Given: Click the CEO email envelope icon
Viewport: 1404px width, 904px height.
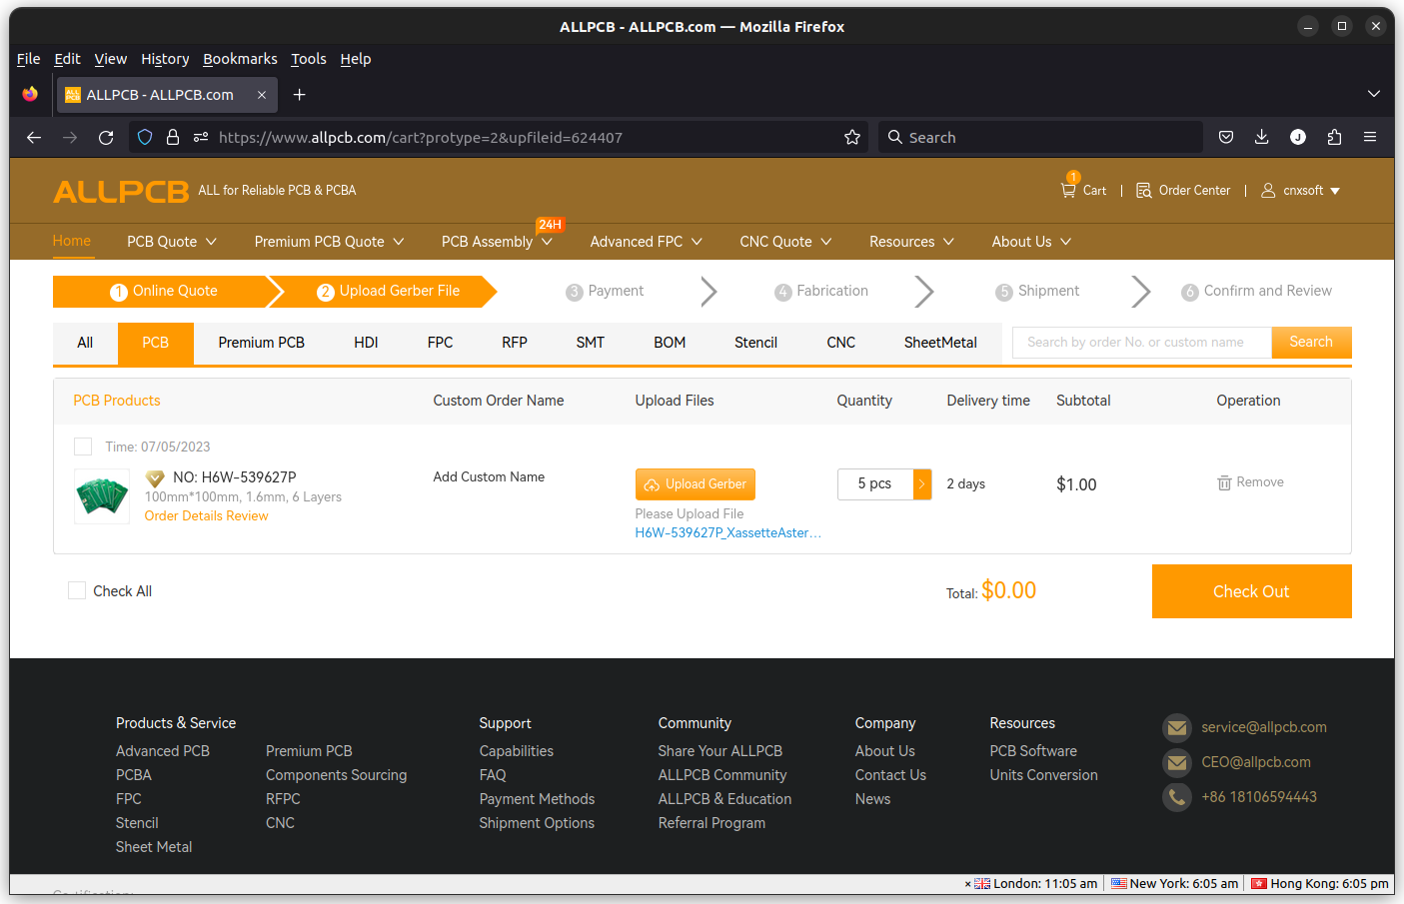Looking at the screenshot, I should tap(1177, 763).
